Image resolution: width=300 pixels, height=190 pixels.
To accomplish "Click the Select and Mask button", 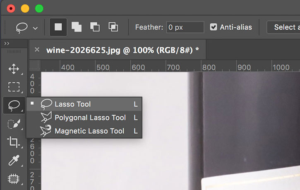I will 283,27.
